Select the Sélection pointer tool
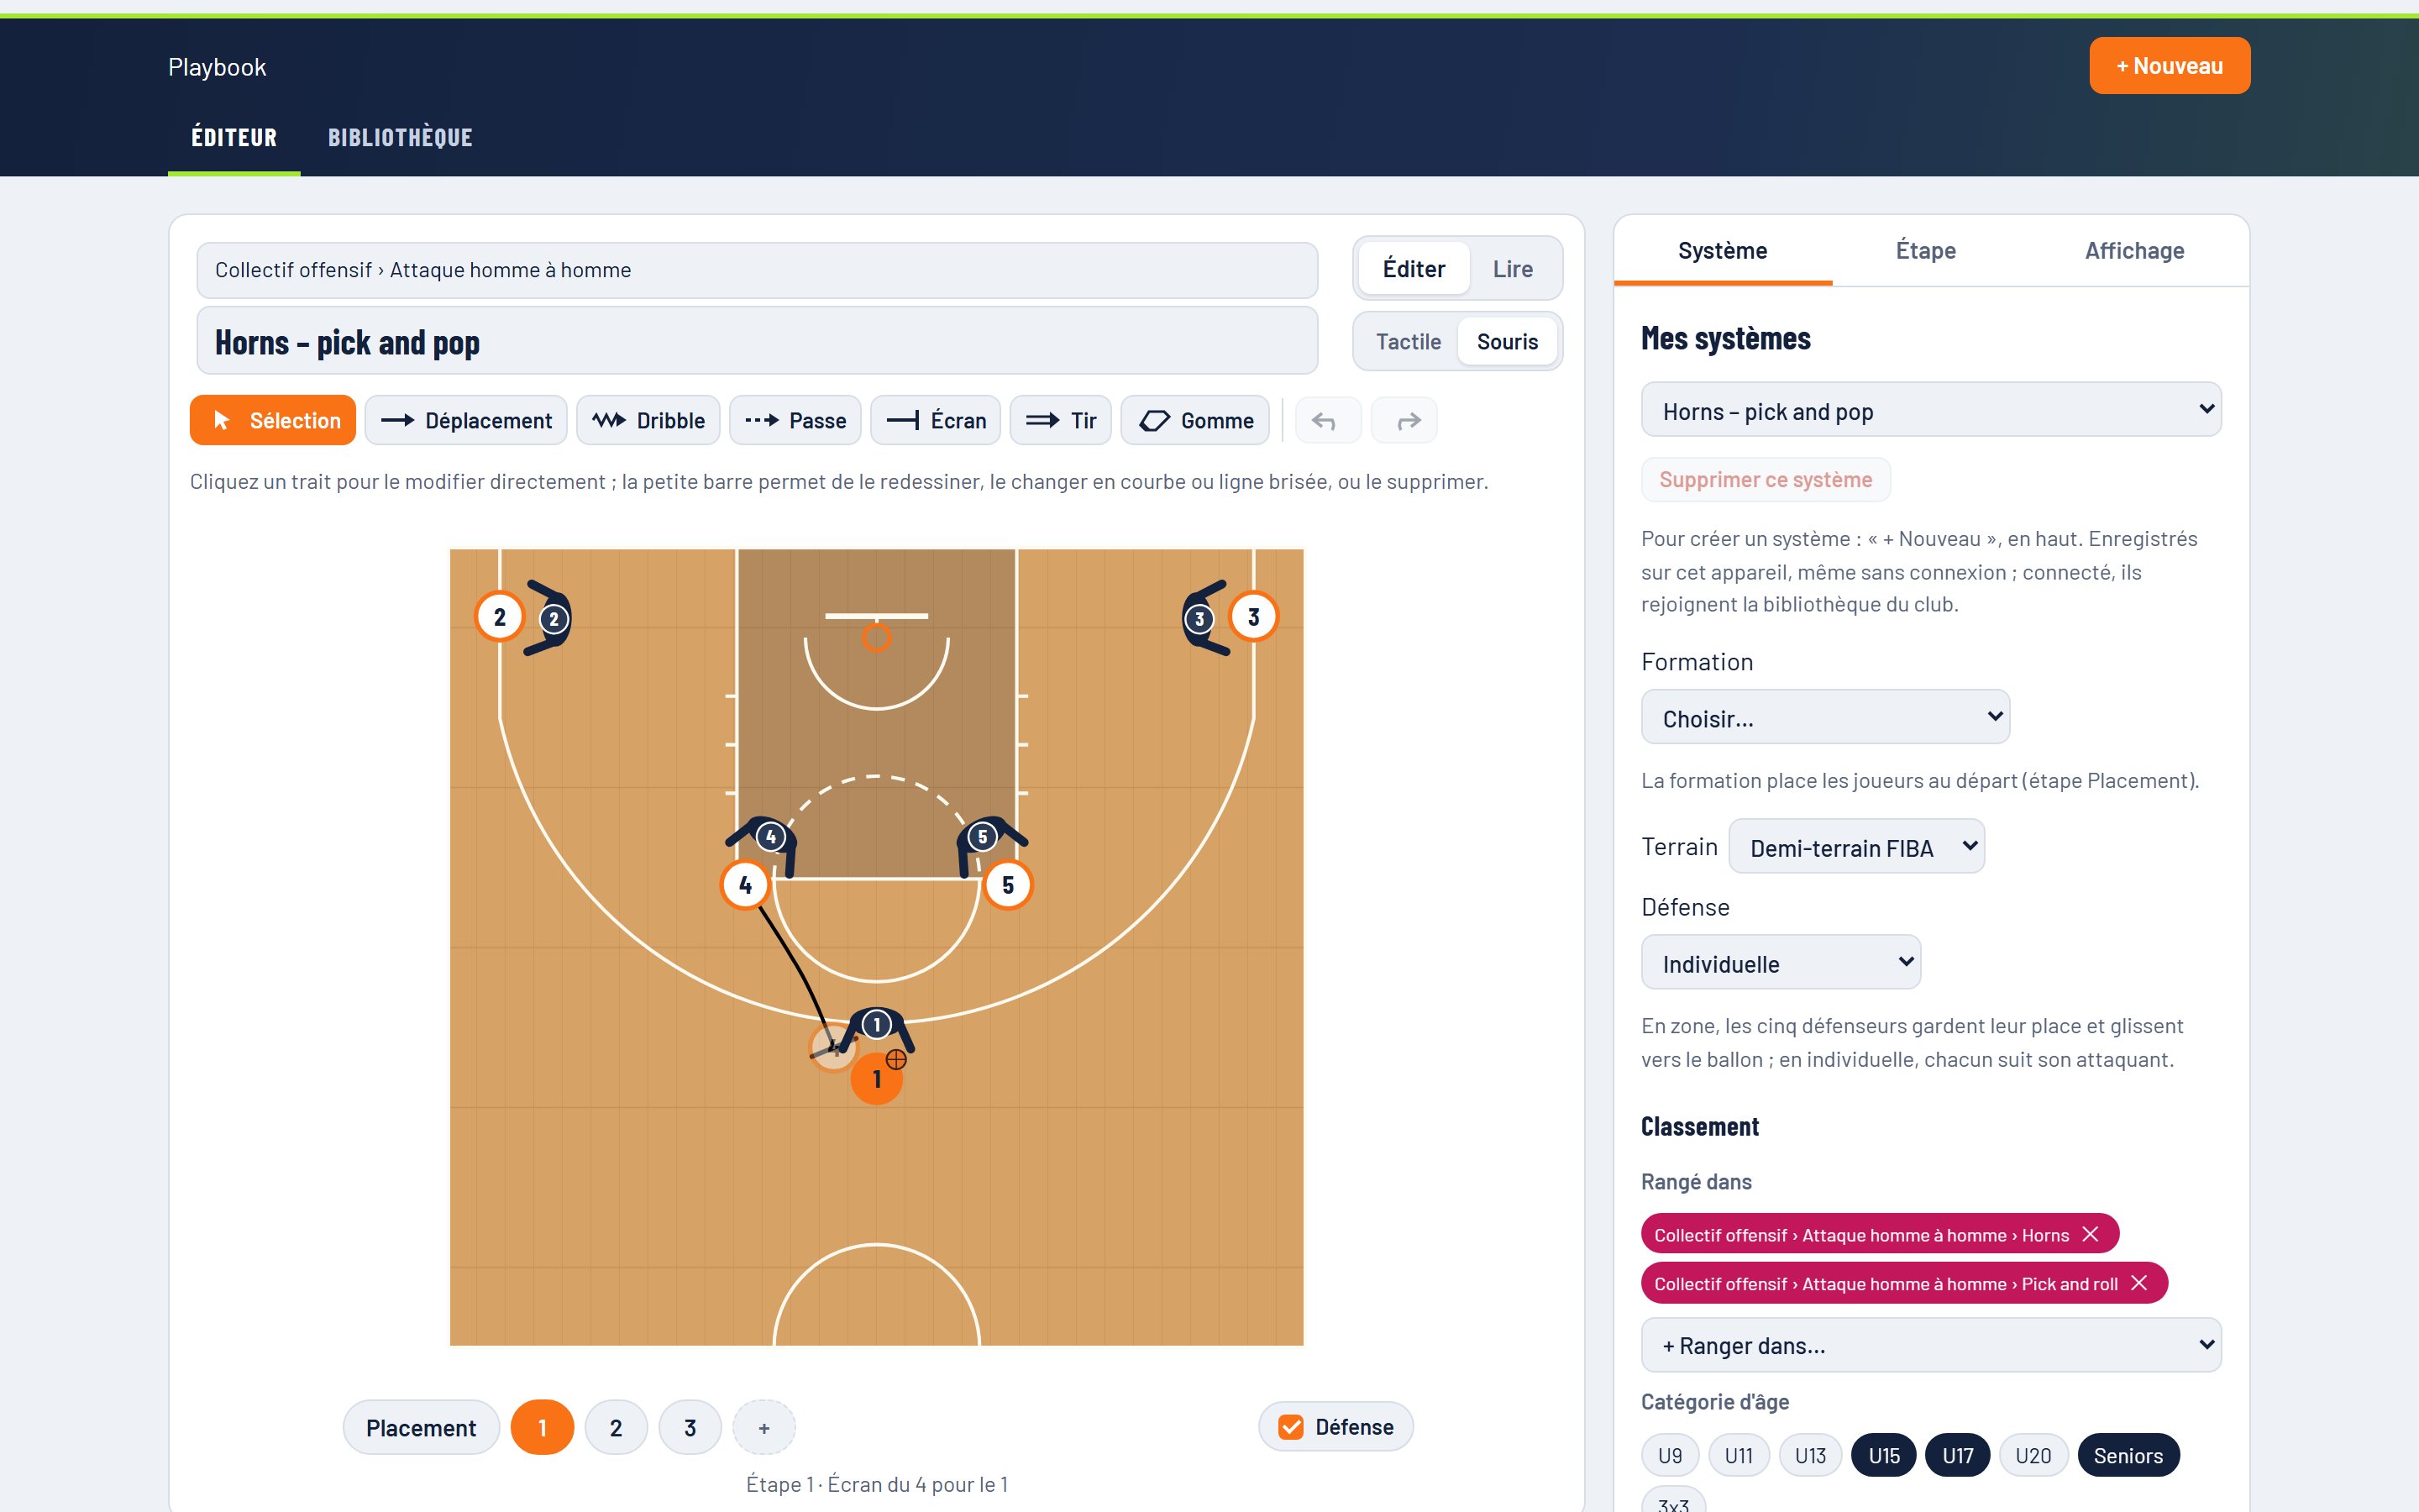This screenshot has height=1512, width=2419. (x=272, y=420)
